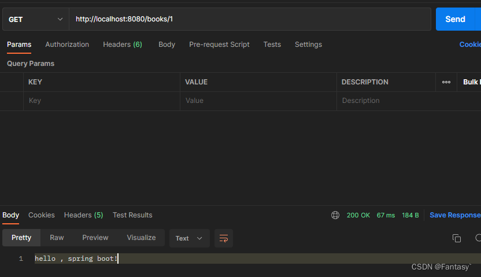Viewport: 481px width, 277px height.
Task: Open the Test Results tab
Action: pyautogui.click(x=132, y=215)
